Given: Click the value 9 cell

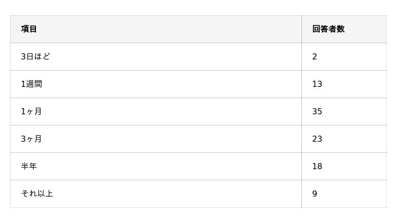Looking at the screenshot, I should coord(315,194).
